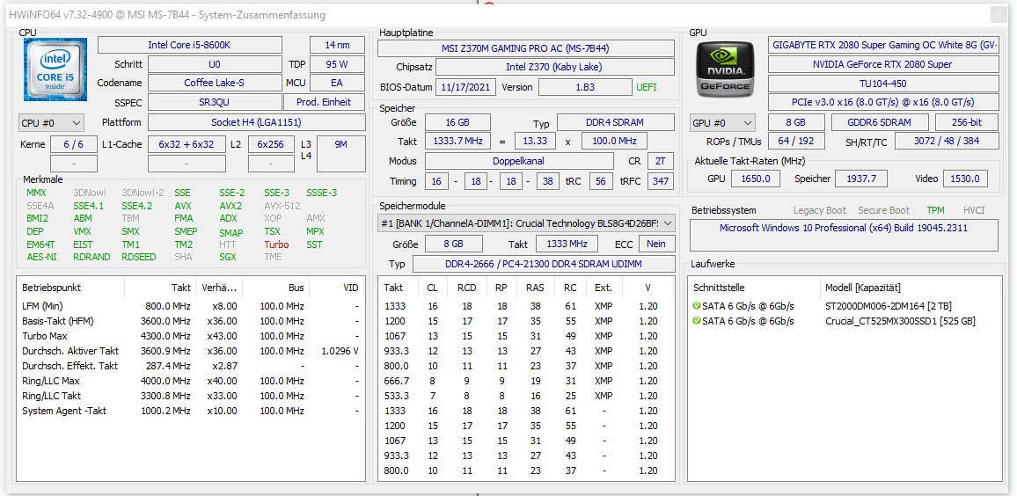1017x496 pixels.
Task: Click the Betriebspunkt column header
Action: coord(70,288)
